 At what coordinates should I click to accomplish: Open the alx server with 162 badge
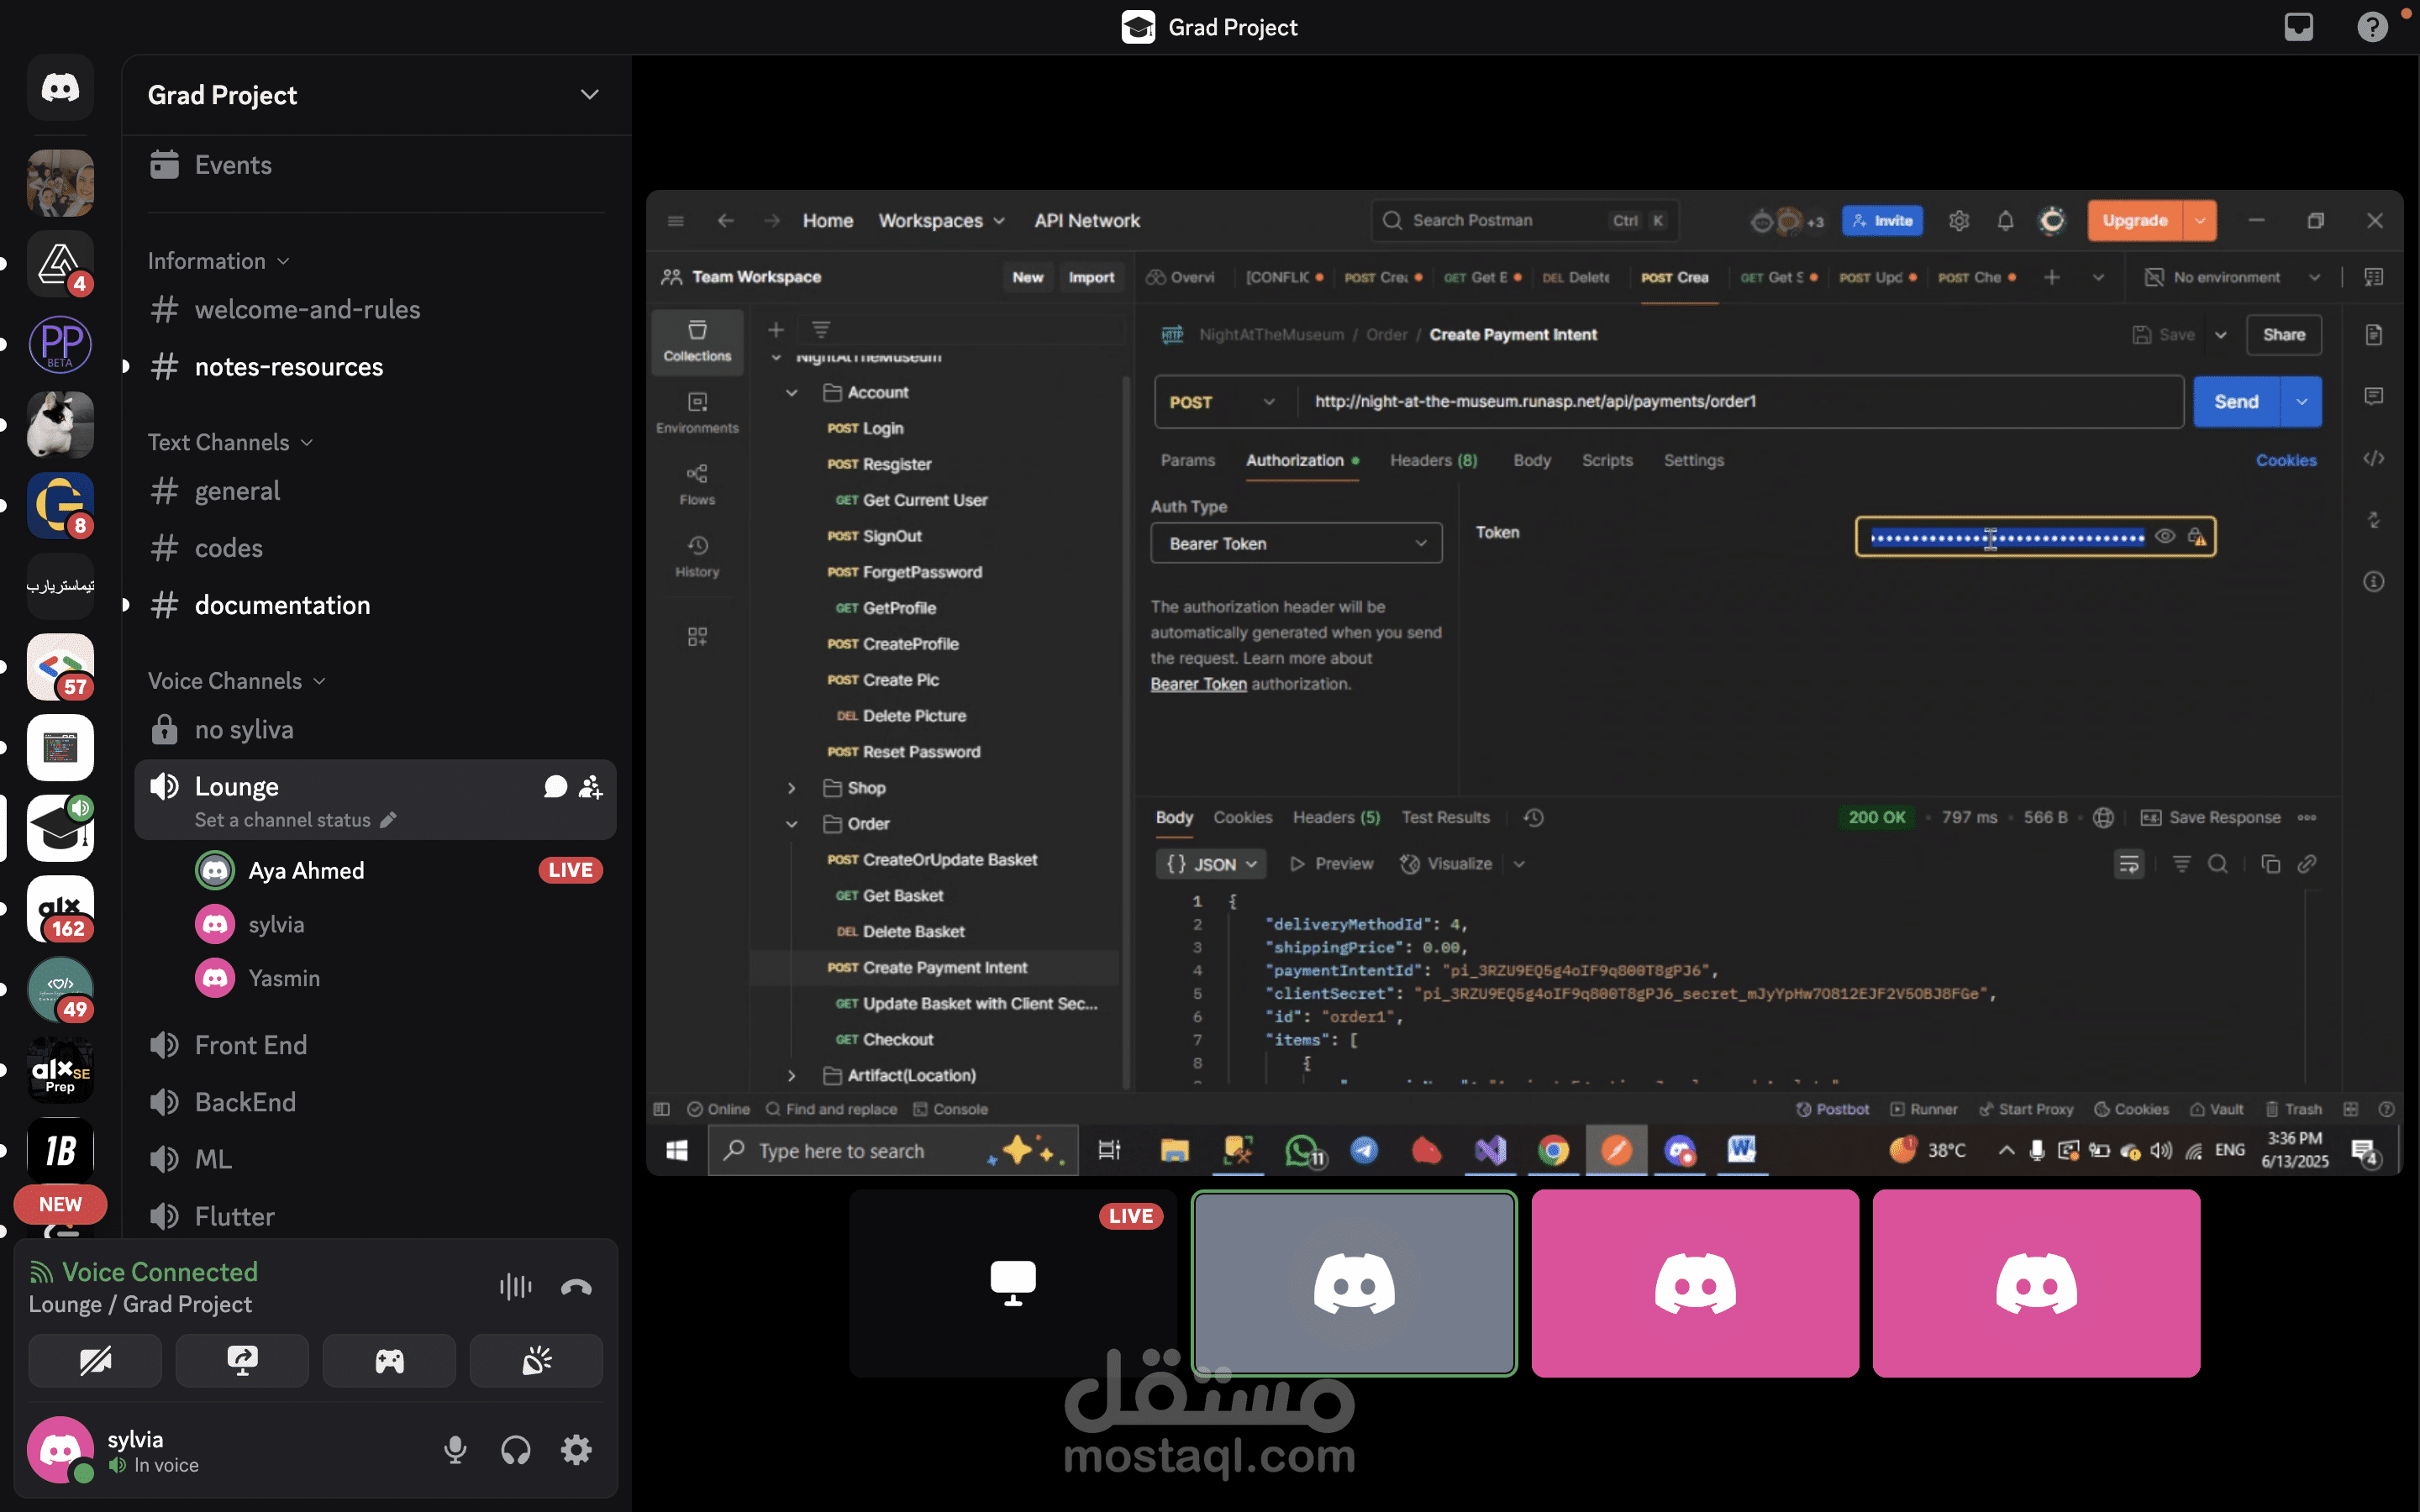tap(60, 909)
